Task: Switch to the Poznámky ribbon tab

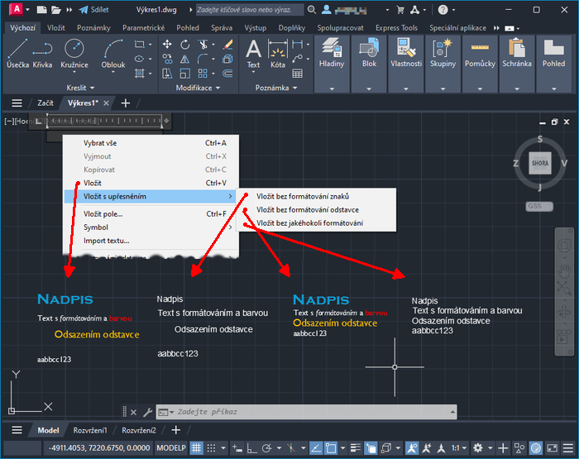Action: coord(93,27)
